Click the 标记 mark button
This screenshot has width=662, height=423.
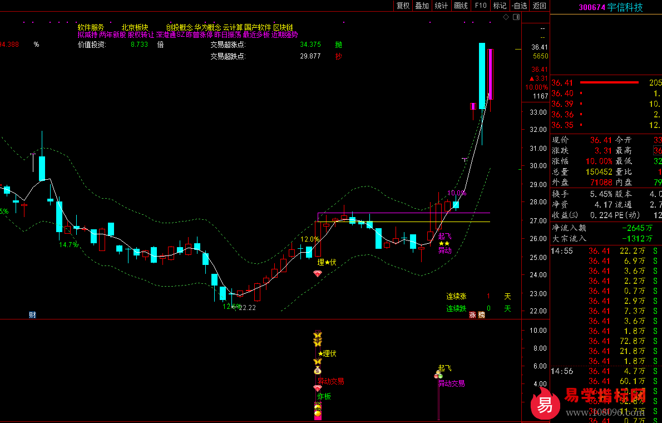point(500,6)
